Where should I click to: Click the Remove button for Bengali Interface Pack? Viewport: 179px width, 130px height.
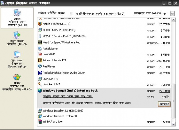pos(164,104)
